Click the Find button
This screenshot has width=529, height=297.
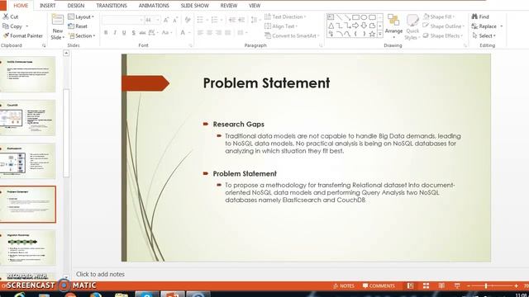click(x=480, y=16)
